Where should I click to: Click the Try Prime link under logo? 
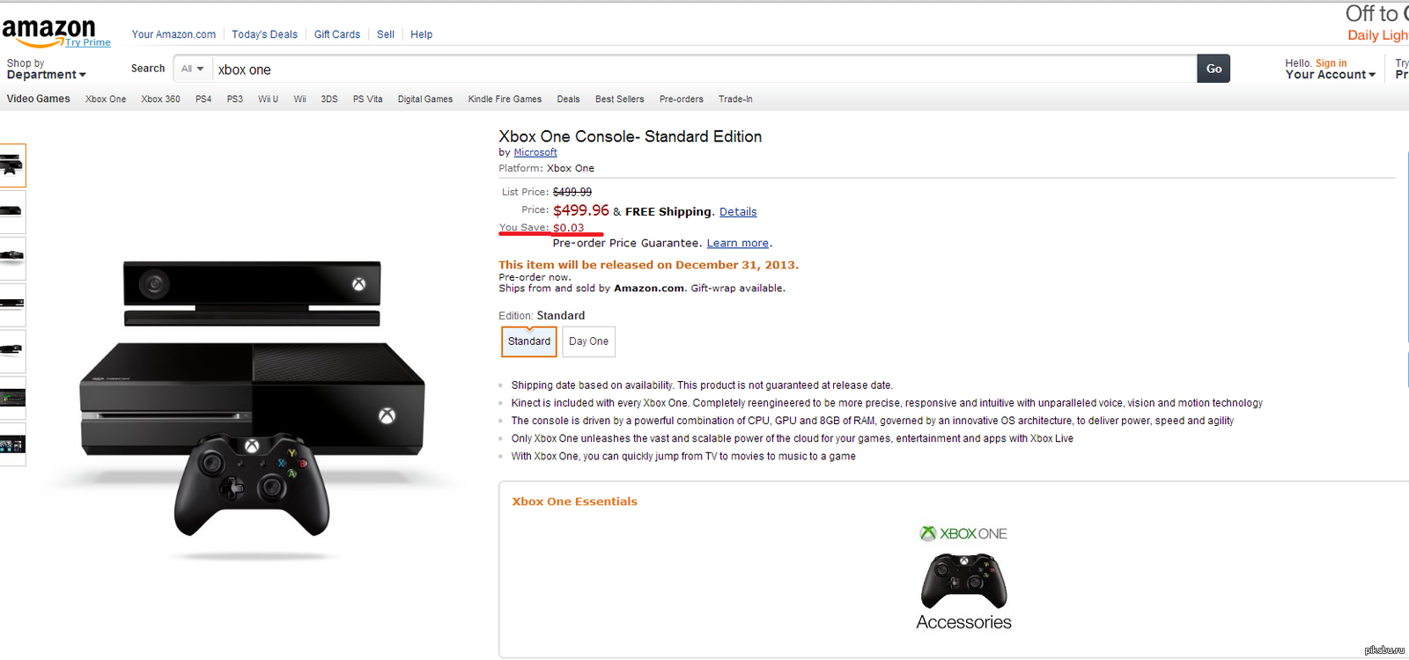(88, 42)
